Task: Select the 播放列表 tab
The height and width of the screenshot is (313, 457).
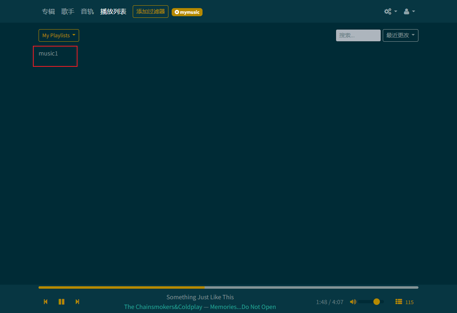Action: click(113, 11)
